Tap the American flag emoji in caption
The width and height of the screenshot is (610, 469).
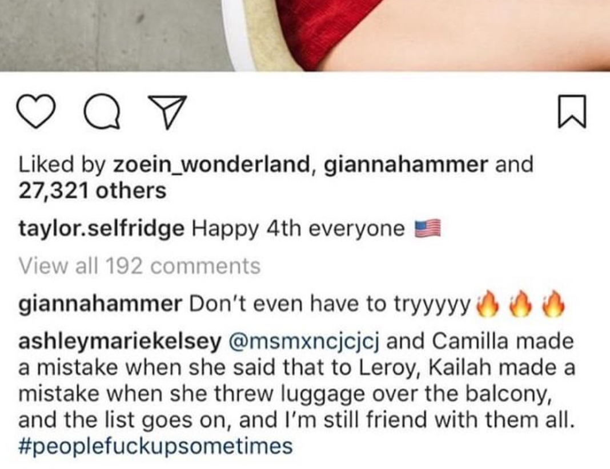428,228
